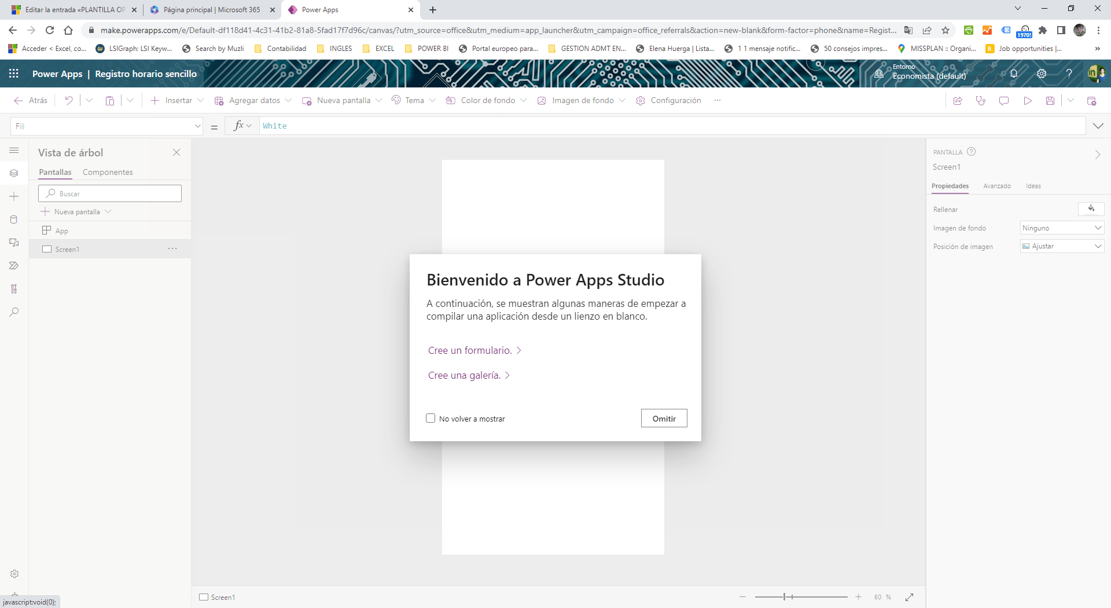Open the settings gear in header

[1042, 74]
